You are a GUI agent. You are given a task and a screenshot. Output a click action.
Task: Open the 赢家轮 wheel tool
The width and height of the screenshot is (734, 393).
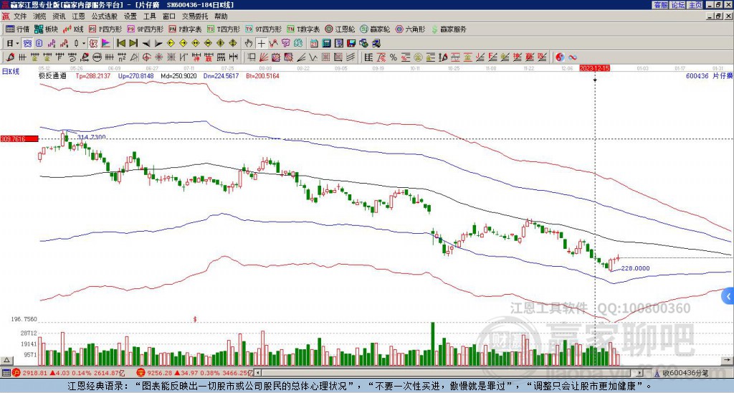tap(375, 29)
